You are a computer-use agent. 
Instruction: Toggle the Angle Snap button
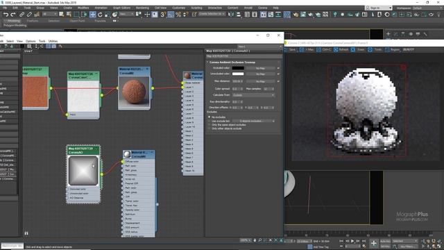click(171, 15)
